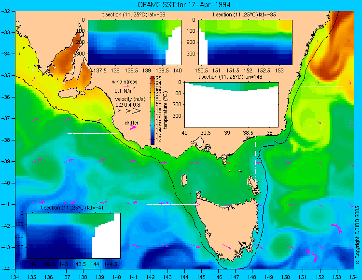Click "-39.5" on the lon=148 inset axis
Viewport: 362px width, 280px height.
pos(205,133)
